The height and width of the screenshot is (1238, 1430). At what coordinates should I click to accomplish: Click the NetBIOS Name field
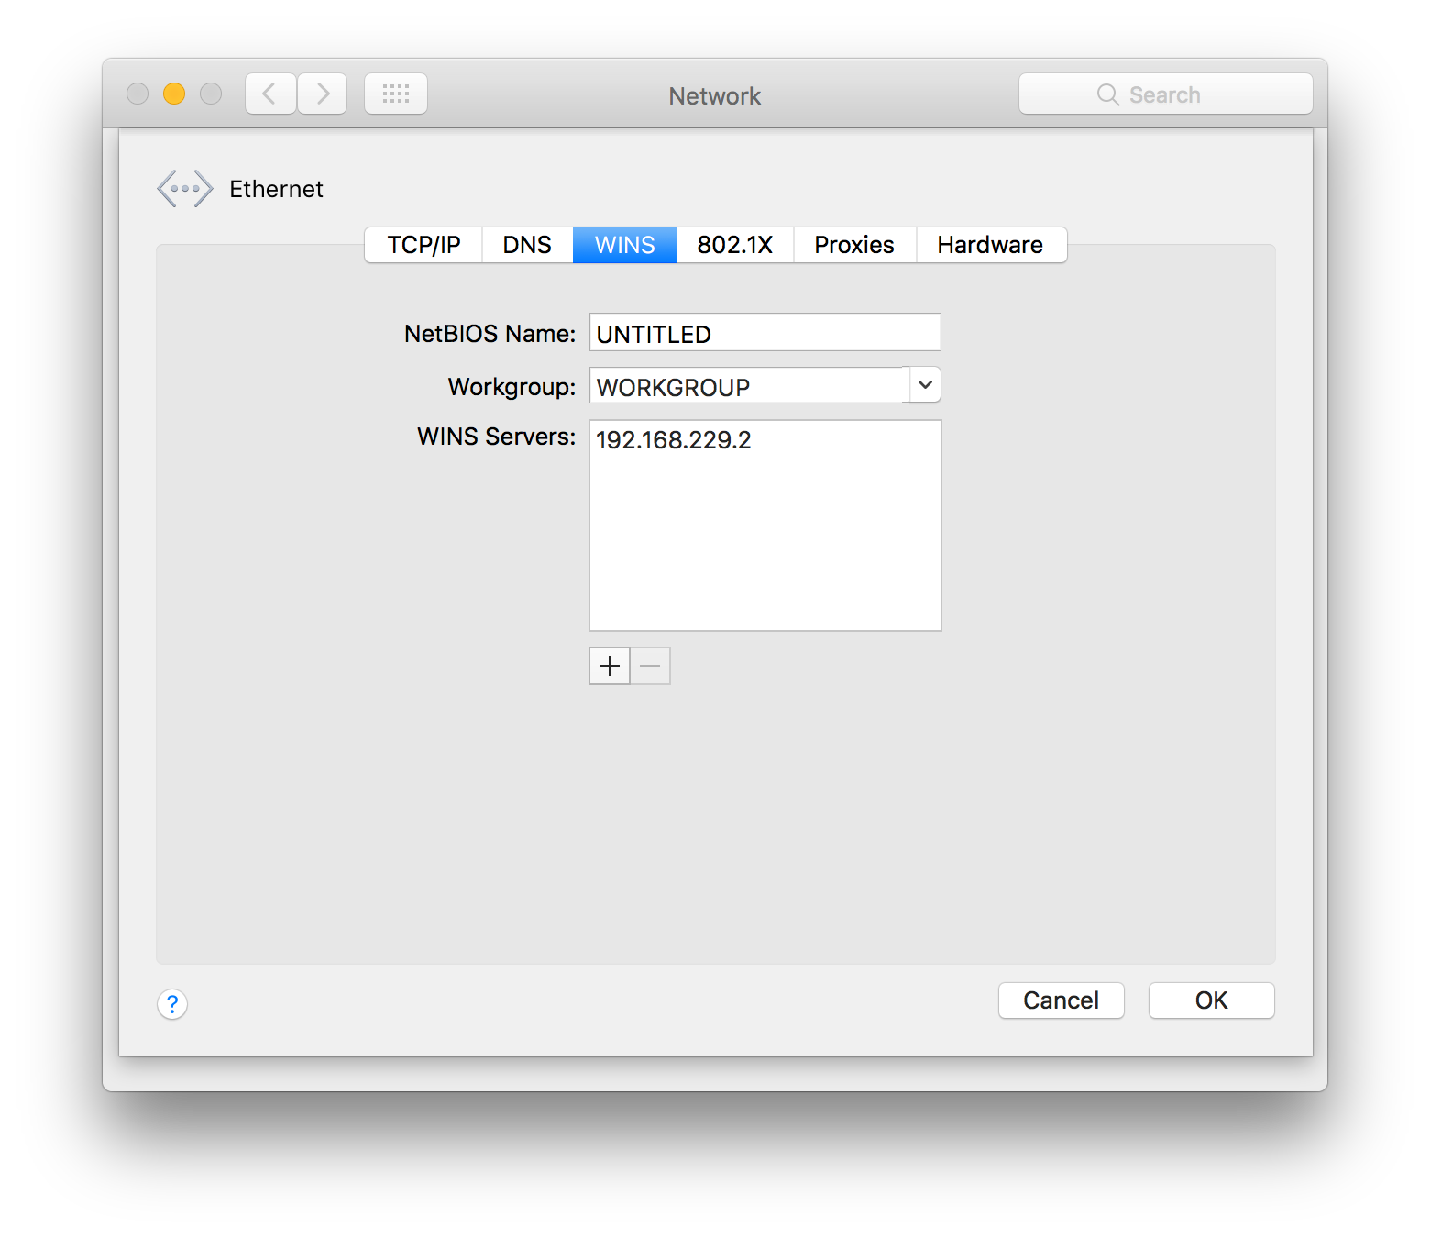(x=765, y=333)
